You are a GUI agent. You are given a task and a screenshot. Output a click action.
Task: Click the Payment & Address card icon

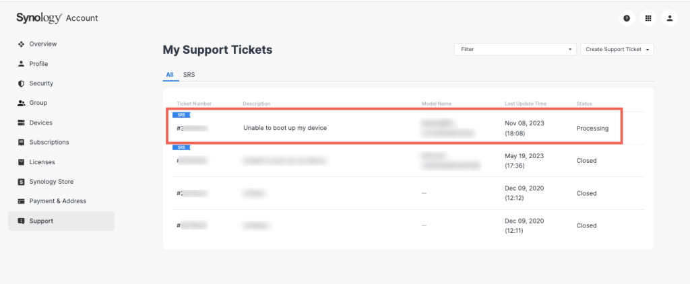21,201
